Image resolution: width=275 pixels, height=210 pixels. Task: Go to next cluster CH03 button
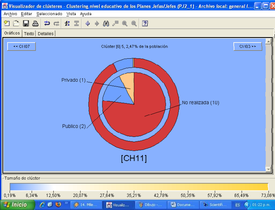(x=247, y=46)
